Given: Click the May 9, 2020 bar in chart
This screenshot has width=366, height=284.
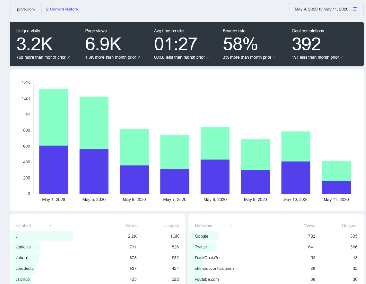Looking at the screenshot, I should (256, 167).
